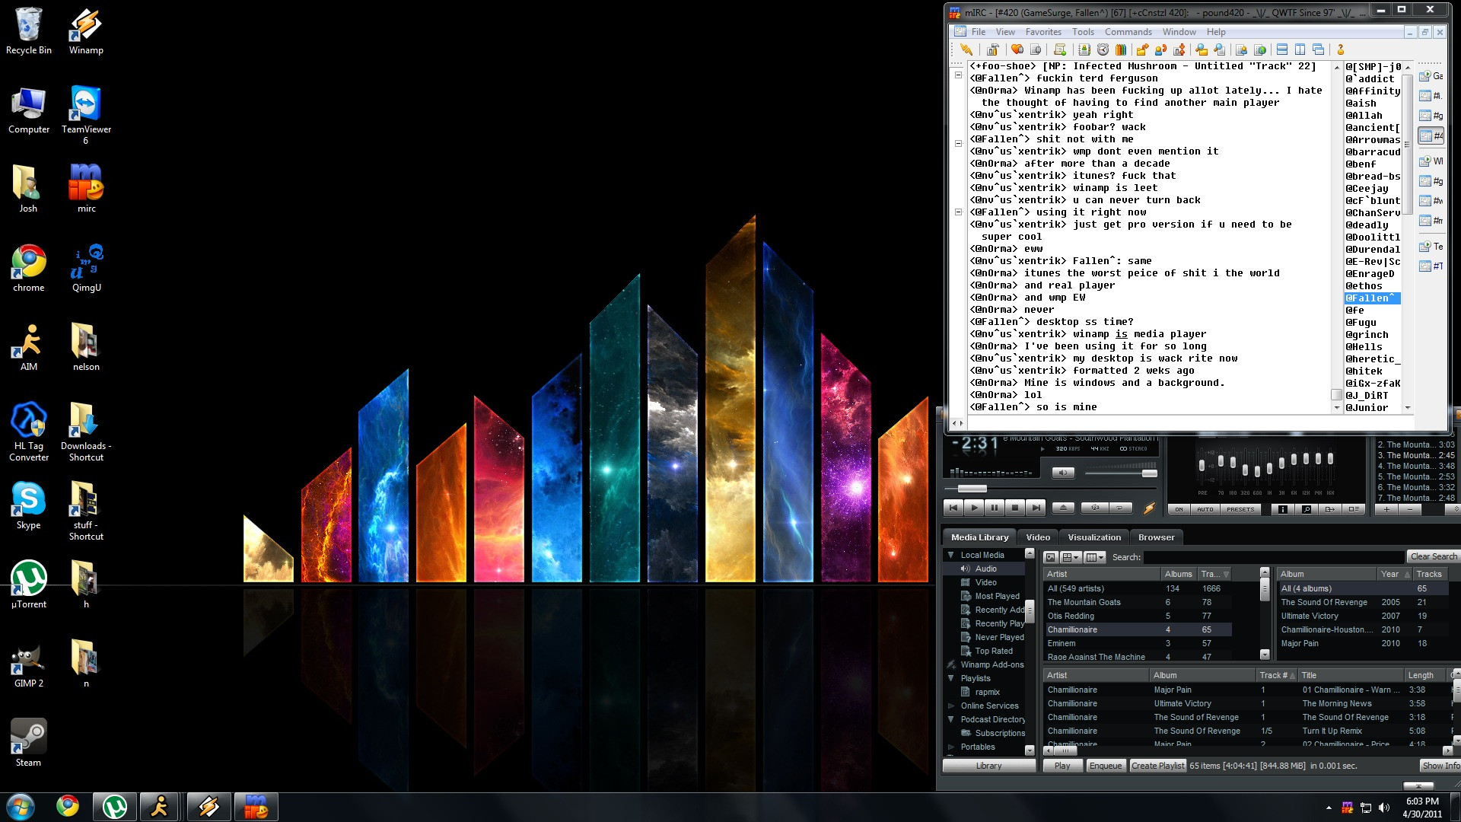Click the Winamp lightning bolt icon

1149,508
